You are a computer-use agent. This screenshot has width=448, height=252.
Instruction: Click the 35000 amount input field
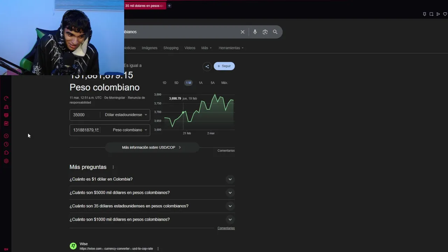coord(85,115)
